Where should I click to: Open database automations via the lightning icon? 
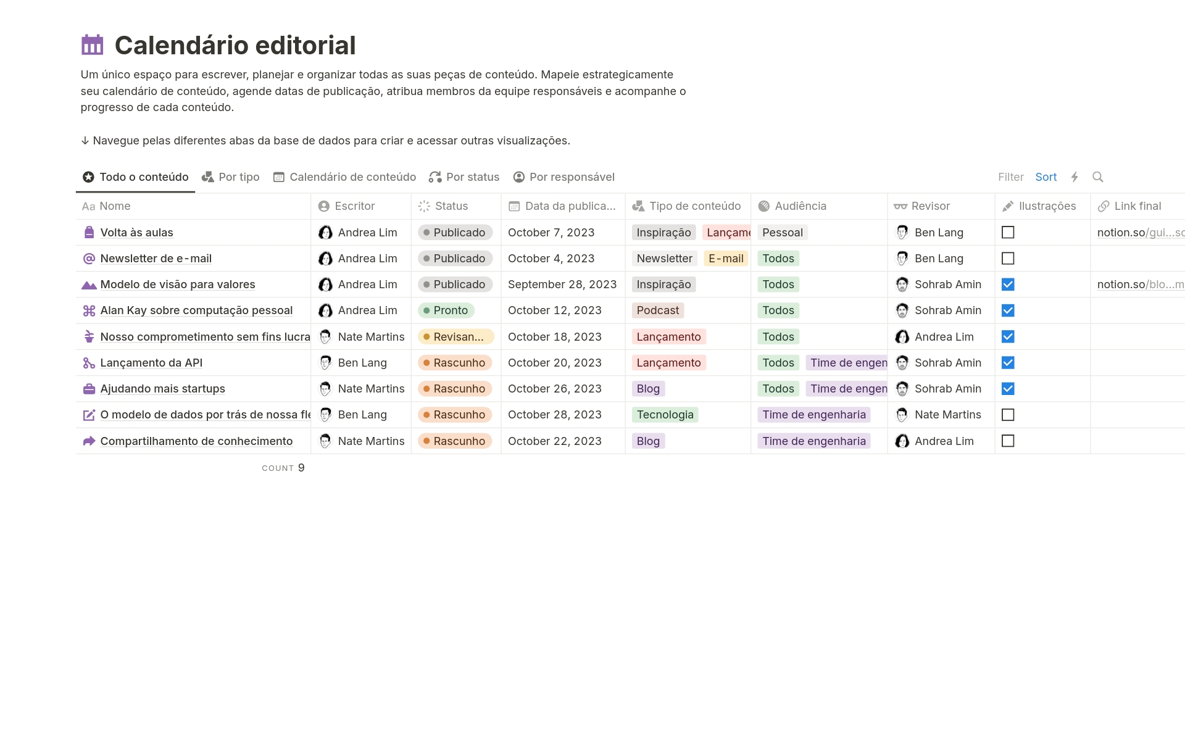coord(1075,177)
